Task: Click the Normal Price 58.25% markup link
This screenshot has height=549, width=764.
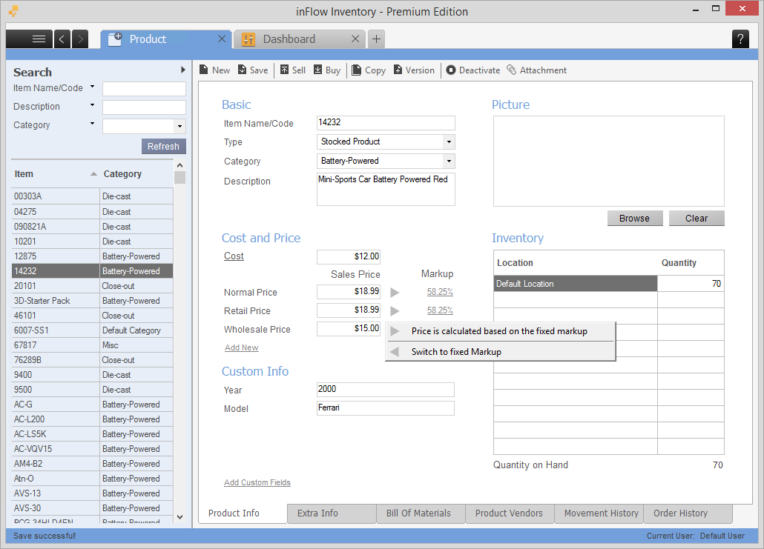Action: pyautogui.click(x=440, y=292)
